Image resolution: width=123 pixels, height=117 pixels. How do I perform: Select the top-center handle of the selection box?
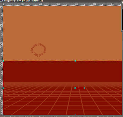pos(75,61)
